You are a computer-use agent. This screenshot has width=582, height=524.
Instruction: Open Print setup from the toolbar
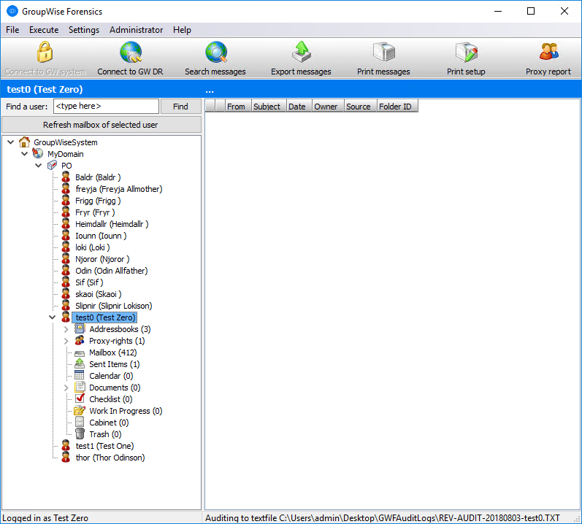tap(466, 53)
